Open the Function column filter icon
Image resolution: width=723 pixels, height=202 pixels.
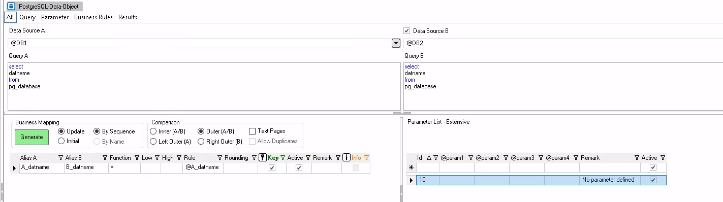pos(137,158)
